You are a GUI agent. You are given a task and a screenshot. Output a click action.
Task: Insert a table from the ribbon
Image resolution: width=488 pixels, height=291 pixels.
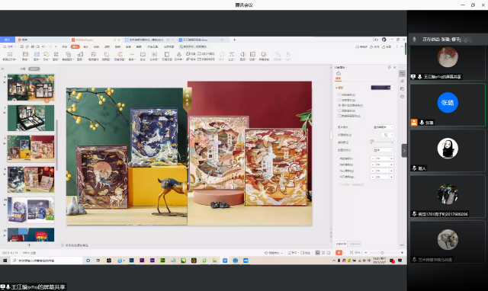[25, 56]
